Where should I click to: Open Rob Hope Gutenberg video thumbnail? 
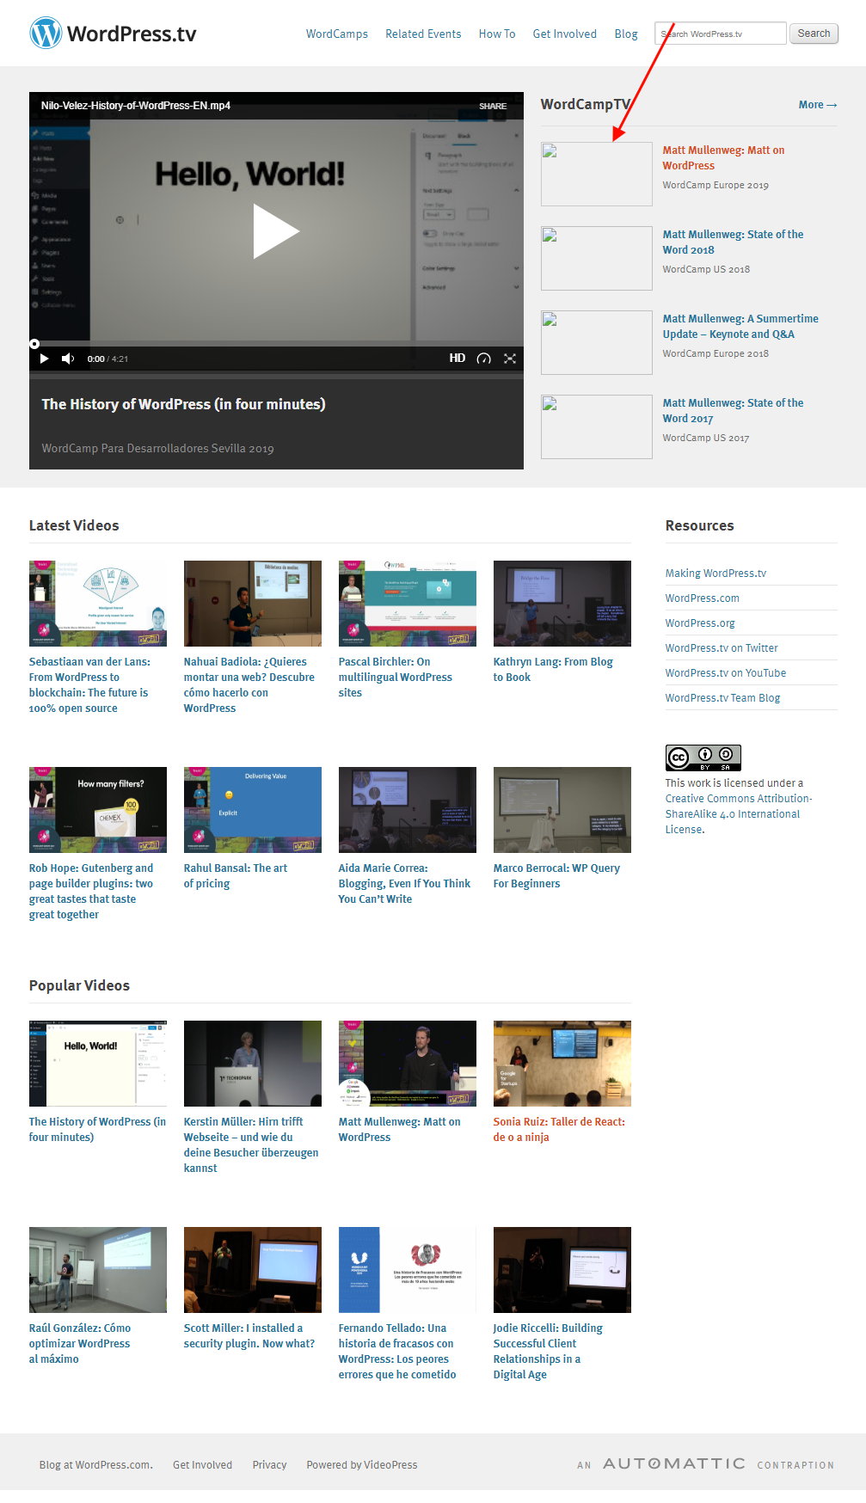tap(98, 810)
